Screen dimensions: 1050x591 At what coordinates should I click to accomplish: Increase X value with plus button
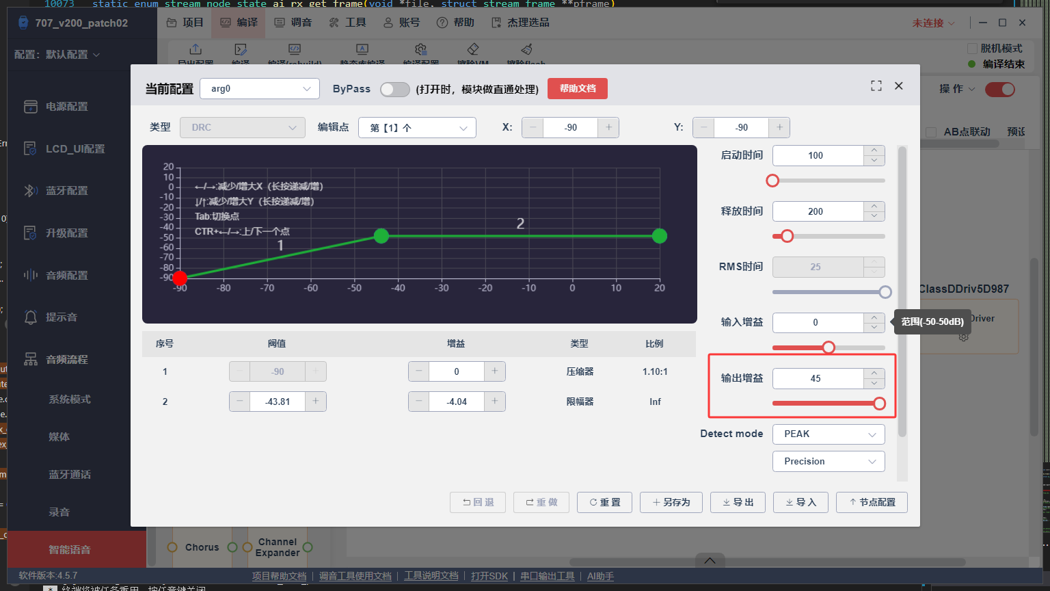[x=608, y=127]
